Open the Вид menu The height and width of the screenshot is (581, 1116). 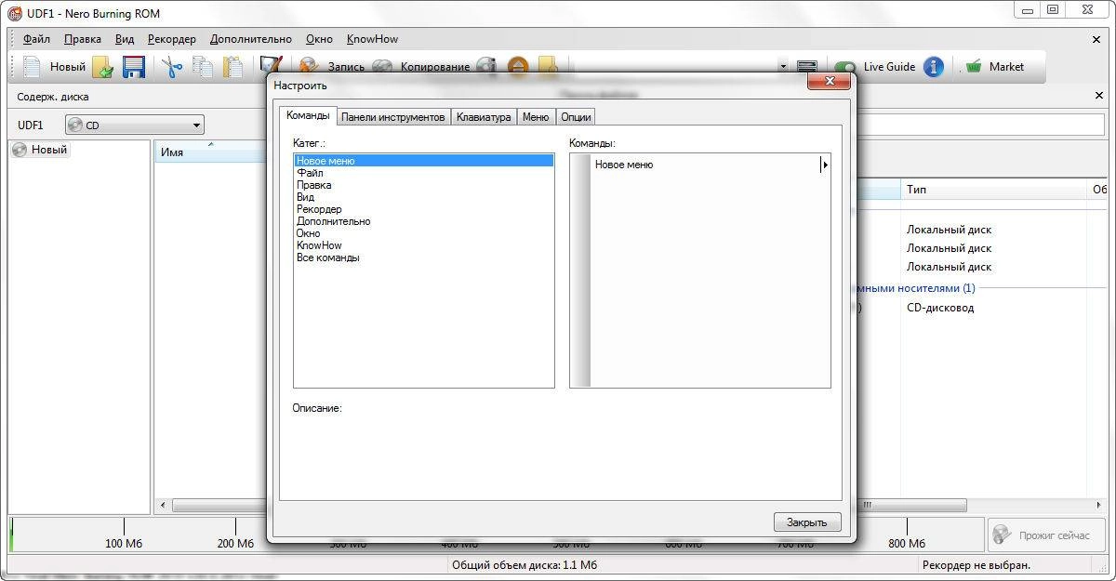(x=125, y=39)
